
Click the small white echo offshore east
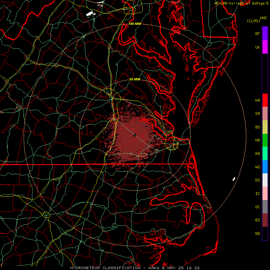tap(234, 179)
